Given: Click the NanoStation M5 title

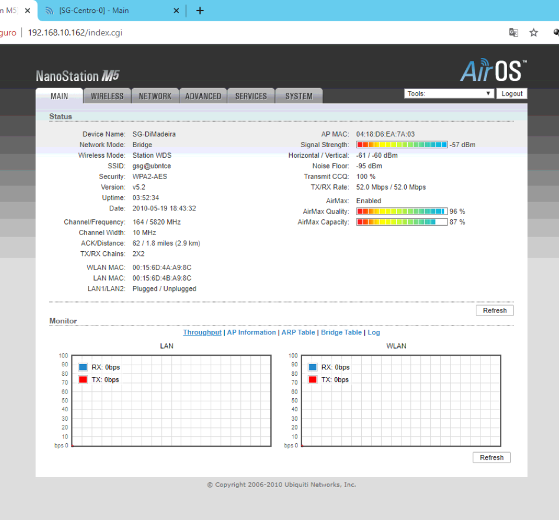Looking at the screenshot, I should 77,76.
